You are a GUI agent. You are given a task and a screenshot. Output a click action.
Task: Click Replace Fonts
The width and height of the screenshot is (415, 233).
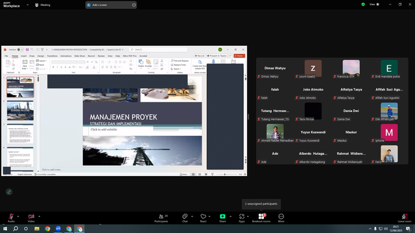point(178,65)
